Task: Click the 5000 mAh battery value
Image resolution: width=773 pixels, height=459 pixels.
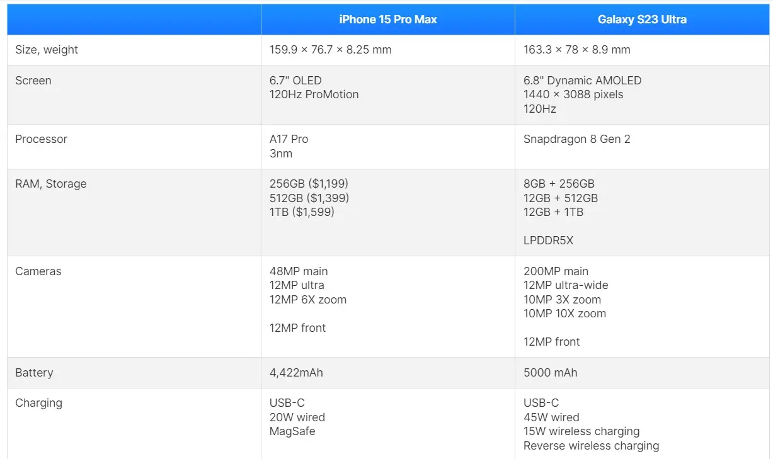Action: tap(550, 373)
